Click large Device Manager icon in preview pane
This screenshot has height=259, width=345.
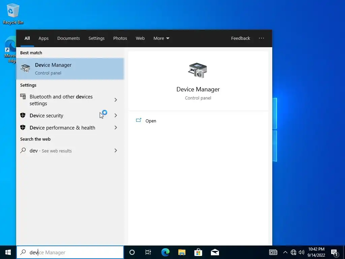click(197, 70)
